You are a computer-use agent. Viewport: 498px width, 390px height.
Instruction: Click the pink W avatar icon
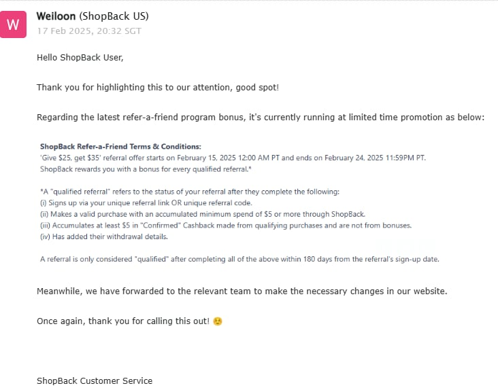click(x=13, y=24)
